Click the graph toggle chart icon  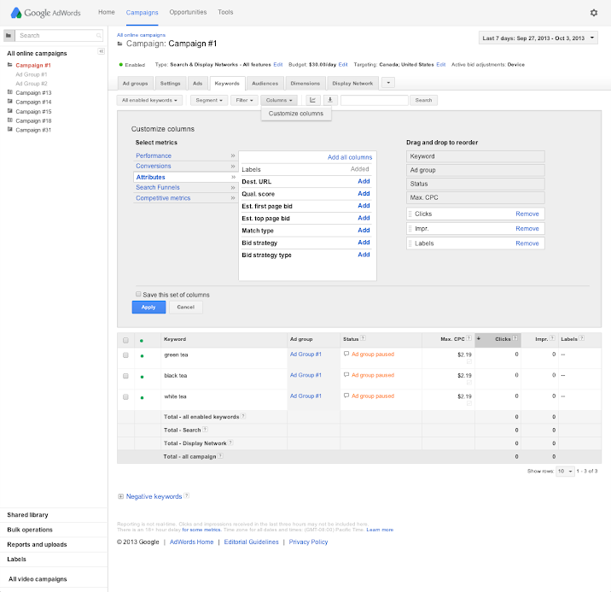pyautogui.click(x=313, y=100)
